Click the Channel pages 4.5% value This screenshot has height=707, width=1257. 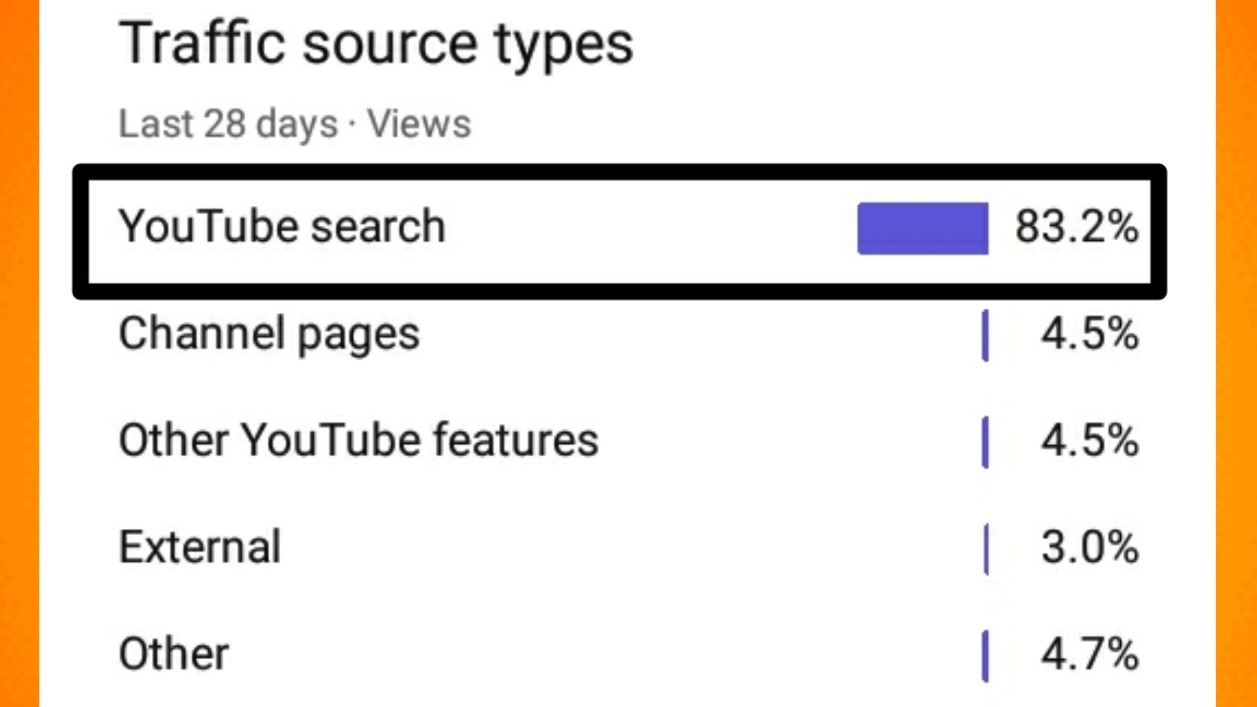tap(1090, 334)
